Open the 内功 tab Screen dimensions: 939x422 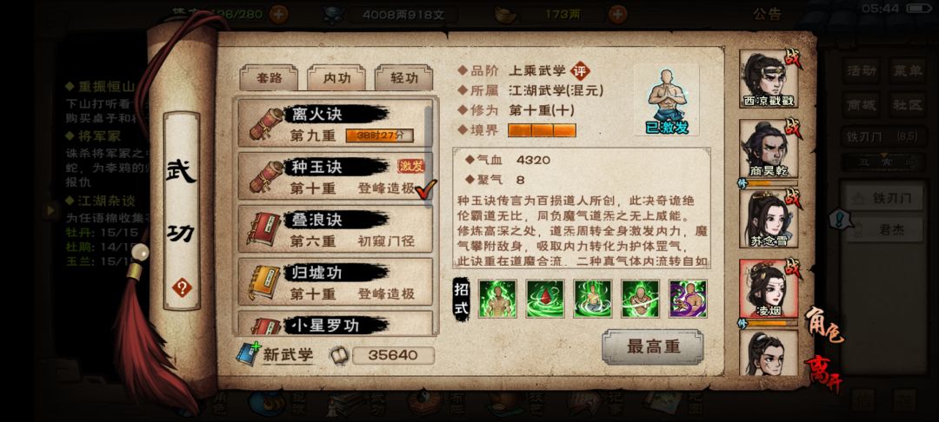(336, 77)
